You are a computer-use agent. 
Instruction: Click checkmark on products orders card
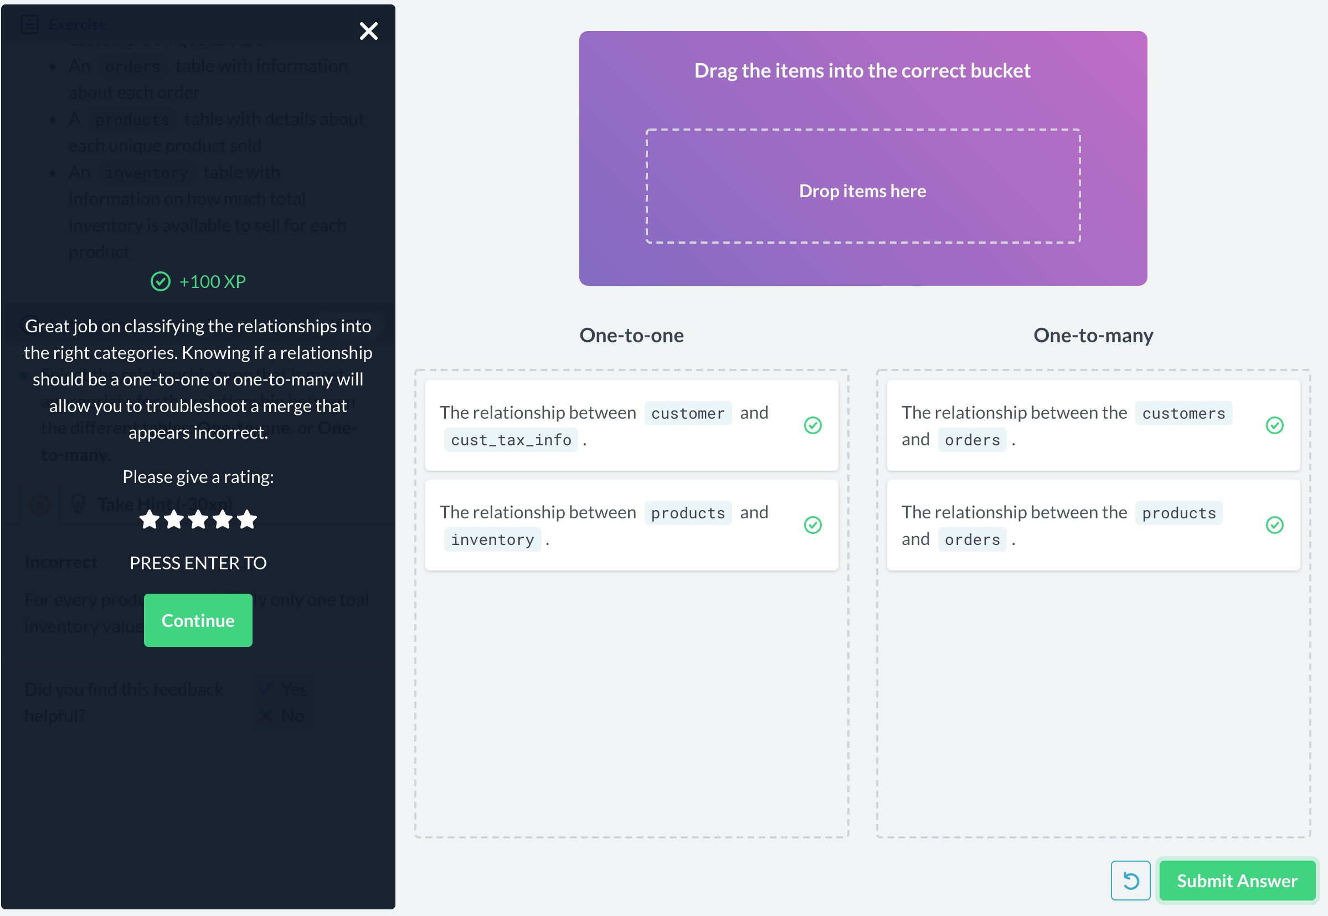(x=1274, y=525)
